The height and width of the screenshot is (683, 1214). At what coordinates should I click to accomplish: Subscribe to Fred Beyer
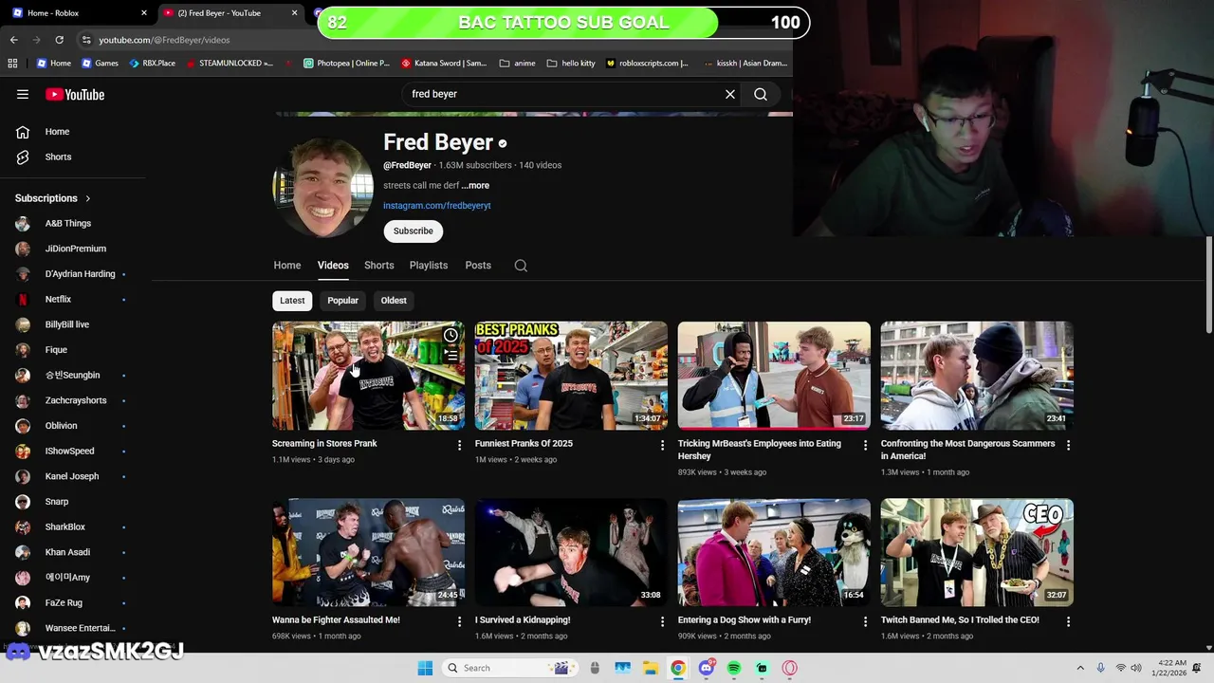pyautogui.click(x=414, y=231)
